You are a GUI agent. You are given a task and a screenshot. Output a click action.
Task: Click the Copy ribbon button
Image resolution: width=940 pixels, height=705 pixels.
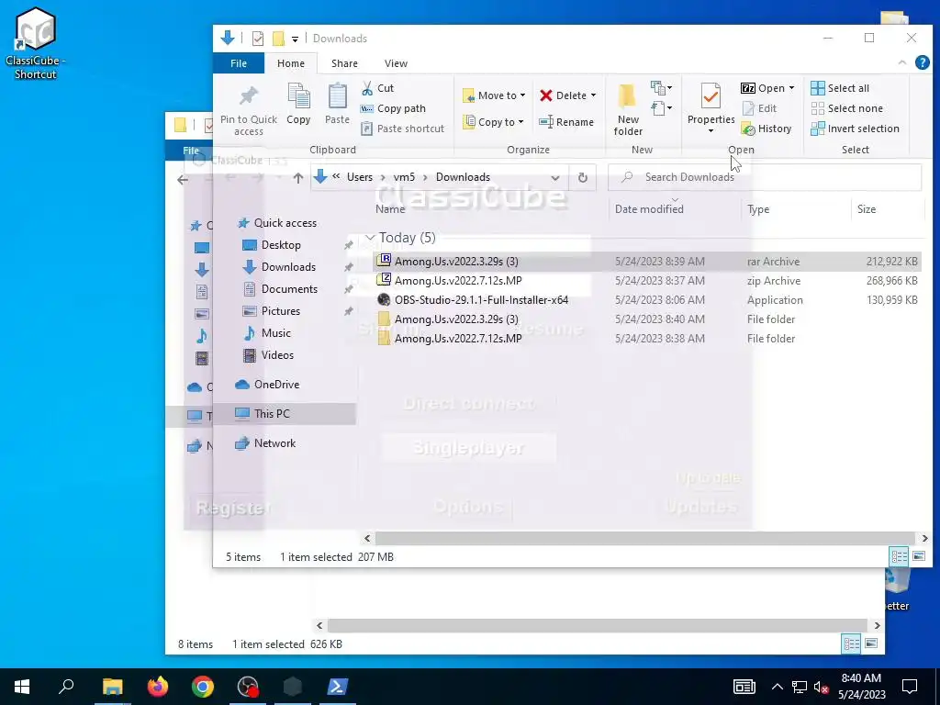pos(298,105)
